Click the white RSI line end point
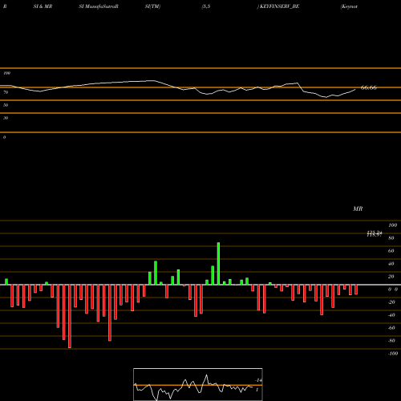The height and width of the screenshot is (401, 401). pyautogui.click(x=355, y=89)
